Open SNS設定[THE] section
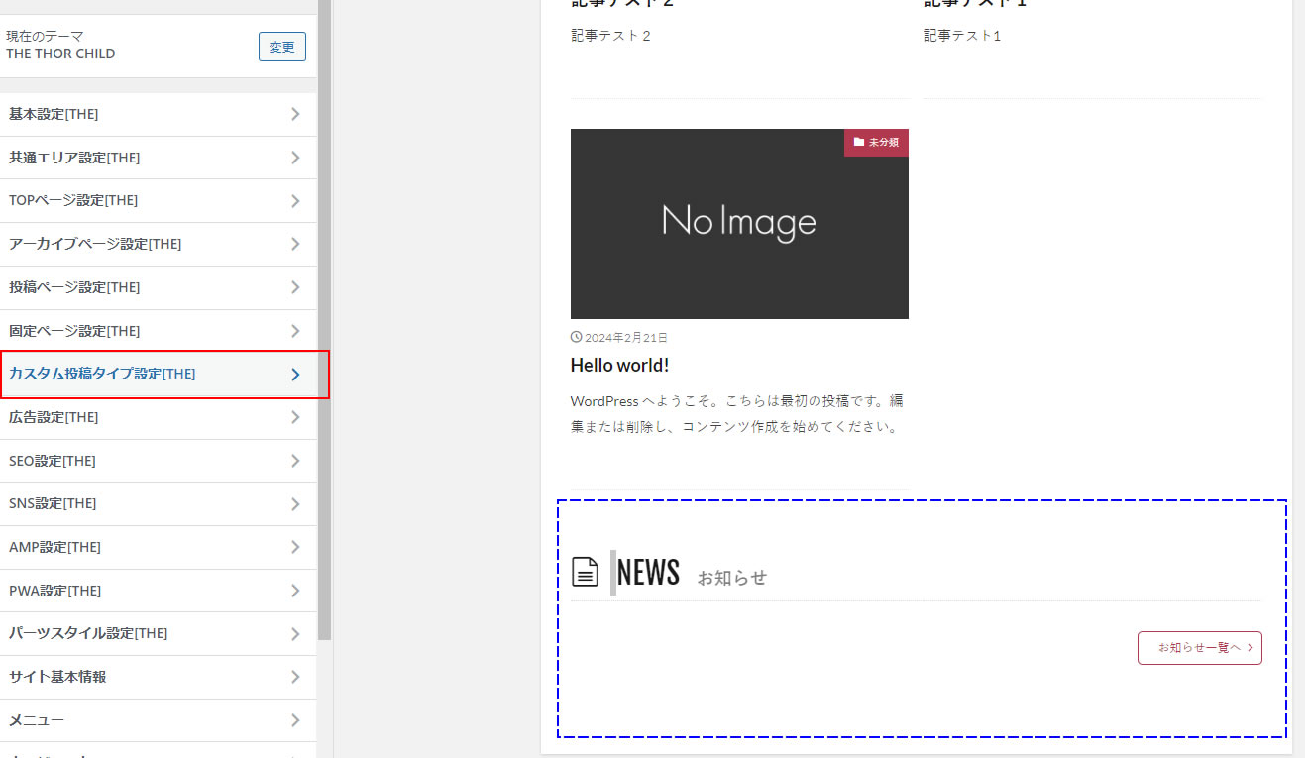Image resolution: width=1305 pixels, height=758 pixels. (159, 503)
